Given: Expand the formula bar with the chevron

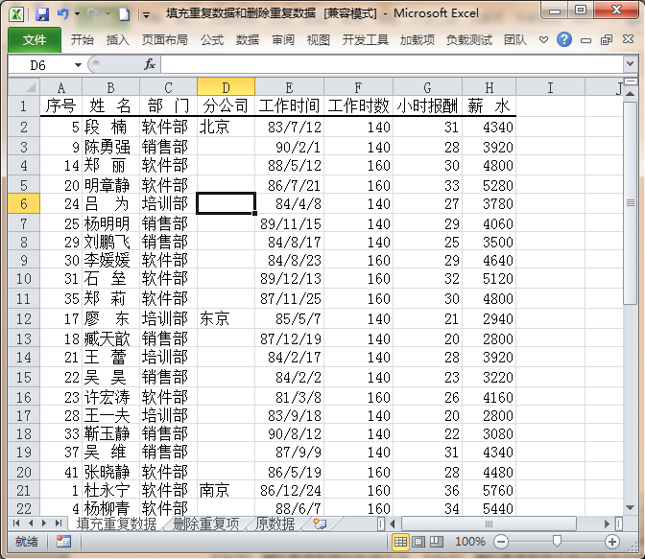Looking at the screenshot, I should point(630,64).
